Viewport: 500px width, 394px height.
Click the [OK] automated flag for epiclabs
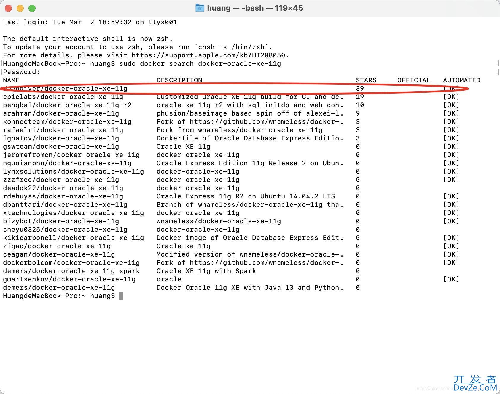(451, 97)
